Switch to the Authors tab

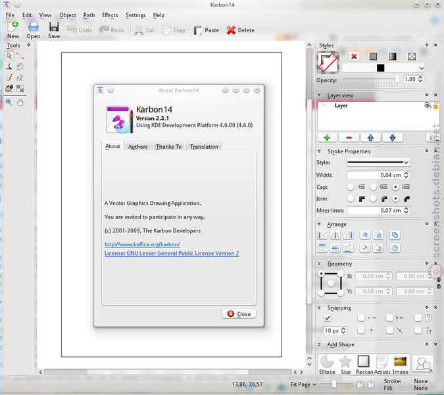138,147
